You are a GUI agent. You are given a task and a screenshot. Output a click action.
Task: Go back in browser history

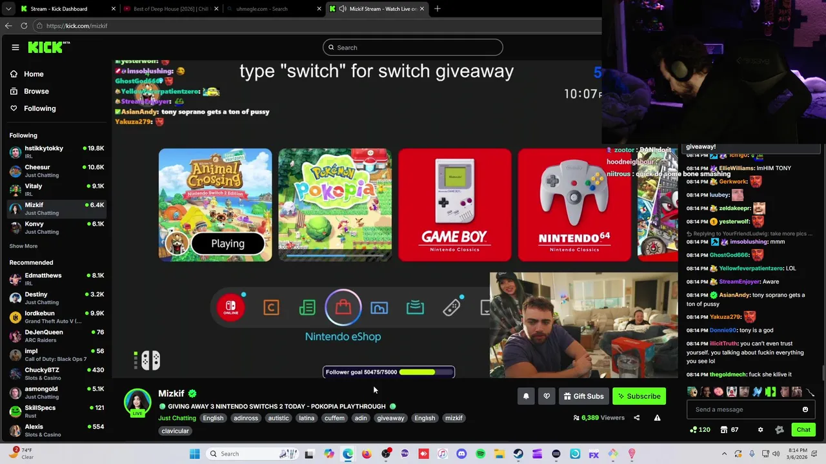pyautogui.click(x=8, y=26)
